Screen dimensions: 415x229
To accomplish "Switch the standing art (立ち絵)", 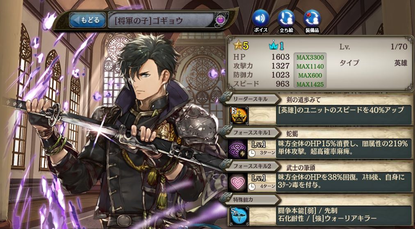I will click(x=286, y=19).
